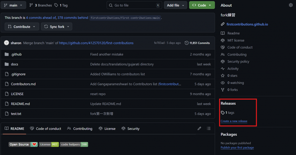Click commit message 'reset repo'
Screen dimensions: 296x155
point(98,94)
